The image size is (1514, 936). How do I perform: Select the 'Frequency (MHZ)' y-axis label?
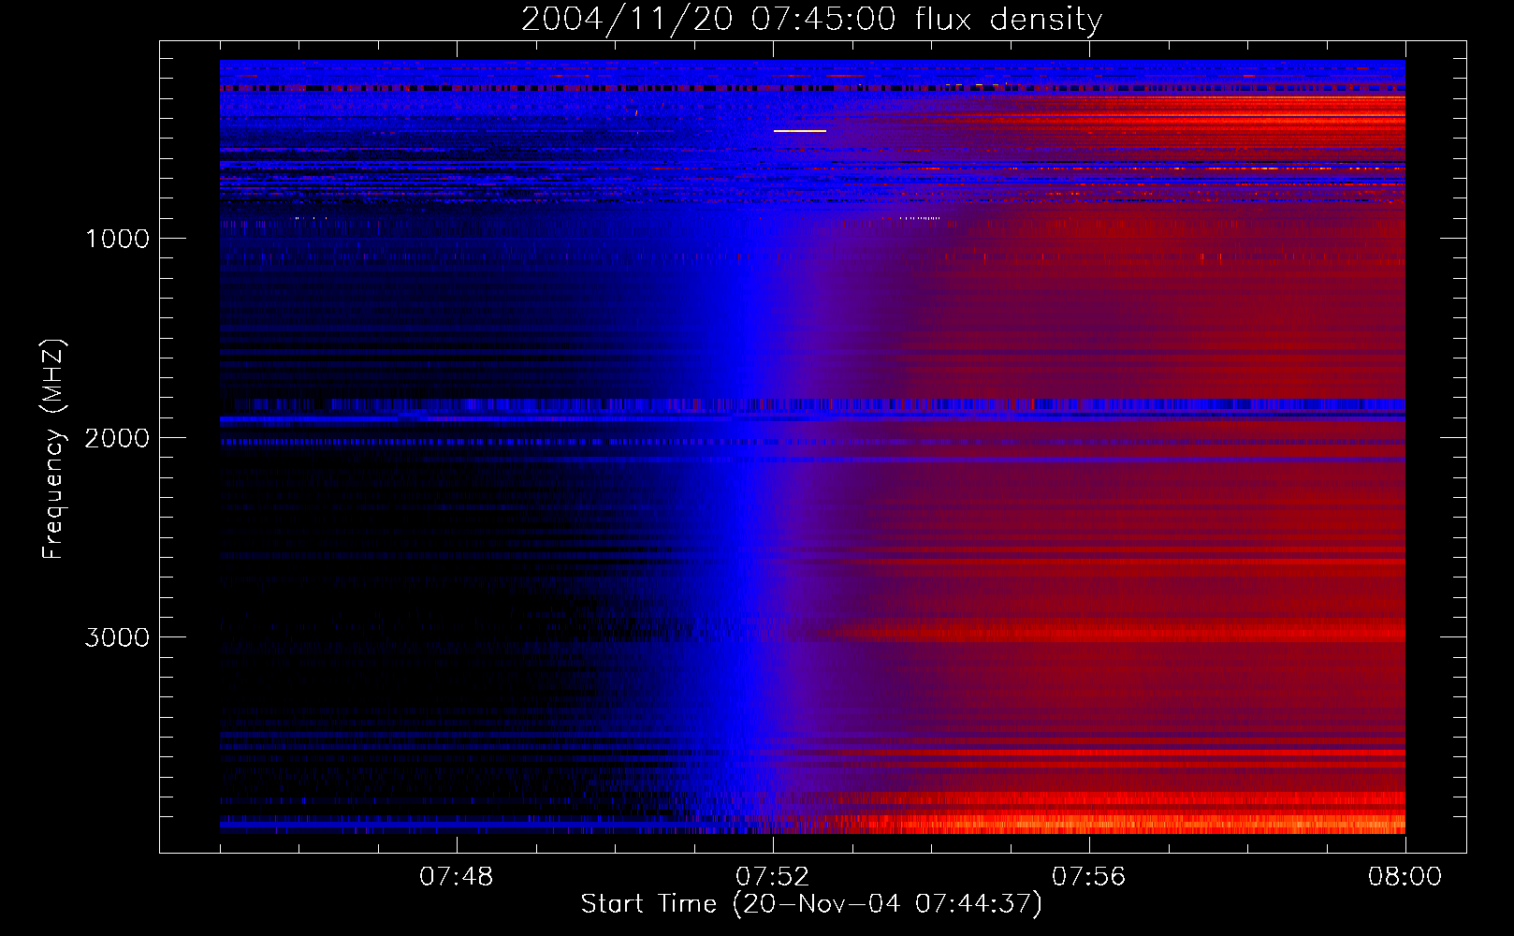(53, 449)
